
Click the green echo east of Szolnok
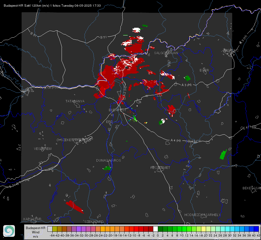(223, 154)
